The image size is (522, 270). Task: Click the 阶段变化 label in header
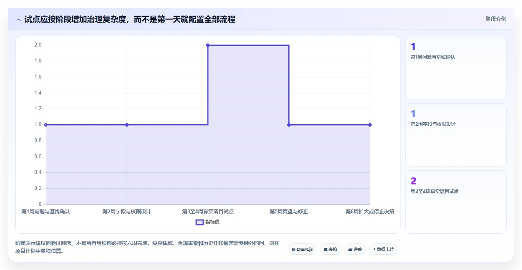click(x=495, y=19)
